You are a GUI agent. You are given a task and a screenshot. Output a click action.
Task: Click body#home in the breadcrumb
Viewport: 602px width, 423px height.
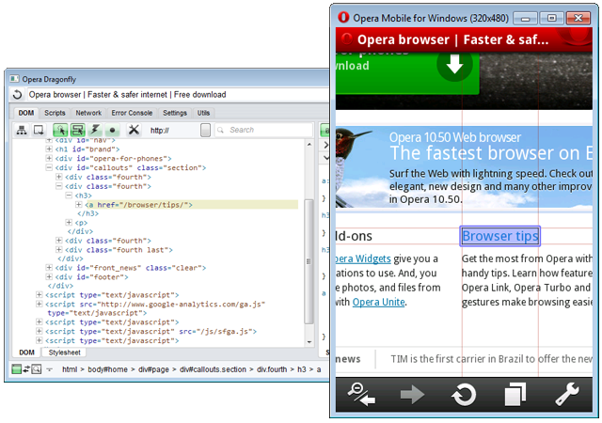[x=107, y=369]
